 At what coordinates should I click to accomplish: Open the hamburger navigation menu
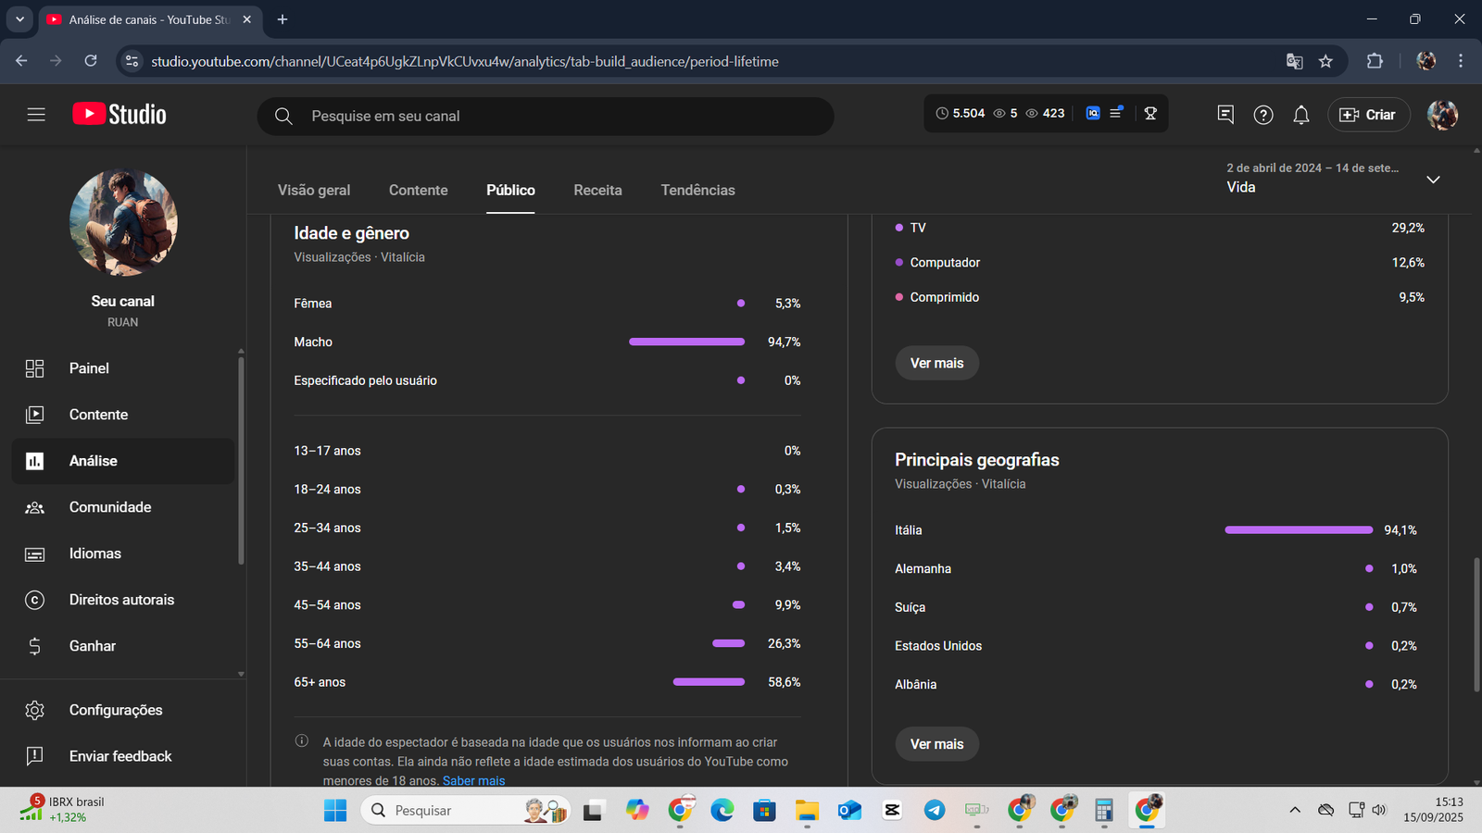click(36, 115)
